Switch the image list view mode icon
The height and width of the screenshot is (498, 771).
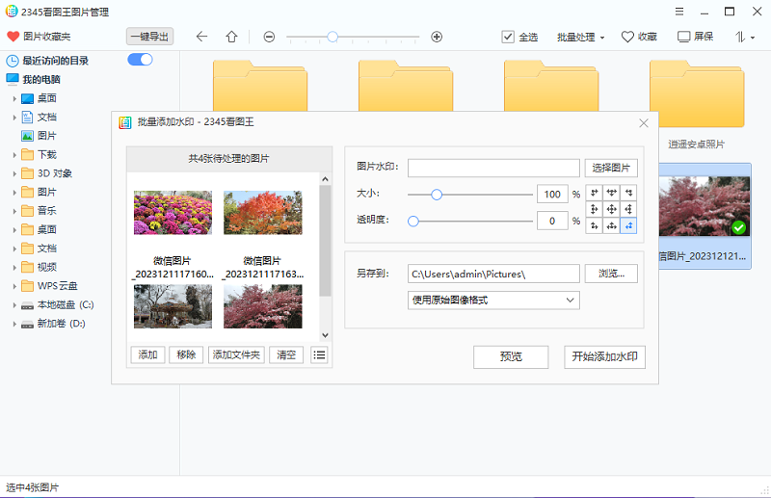319,354
